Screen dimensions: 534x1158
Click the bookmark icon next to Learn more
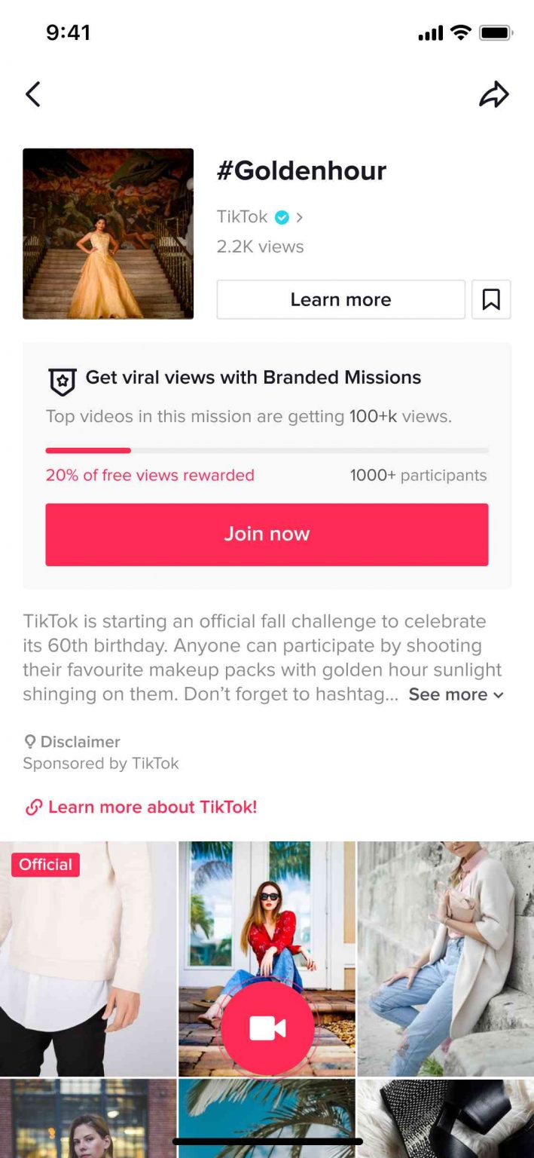(491, 299)
